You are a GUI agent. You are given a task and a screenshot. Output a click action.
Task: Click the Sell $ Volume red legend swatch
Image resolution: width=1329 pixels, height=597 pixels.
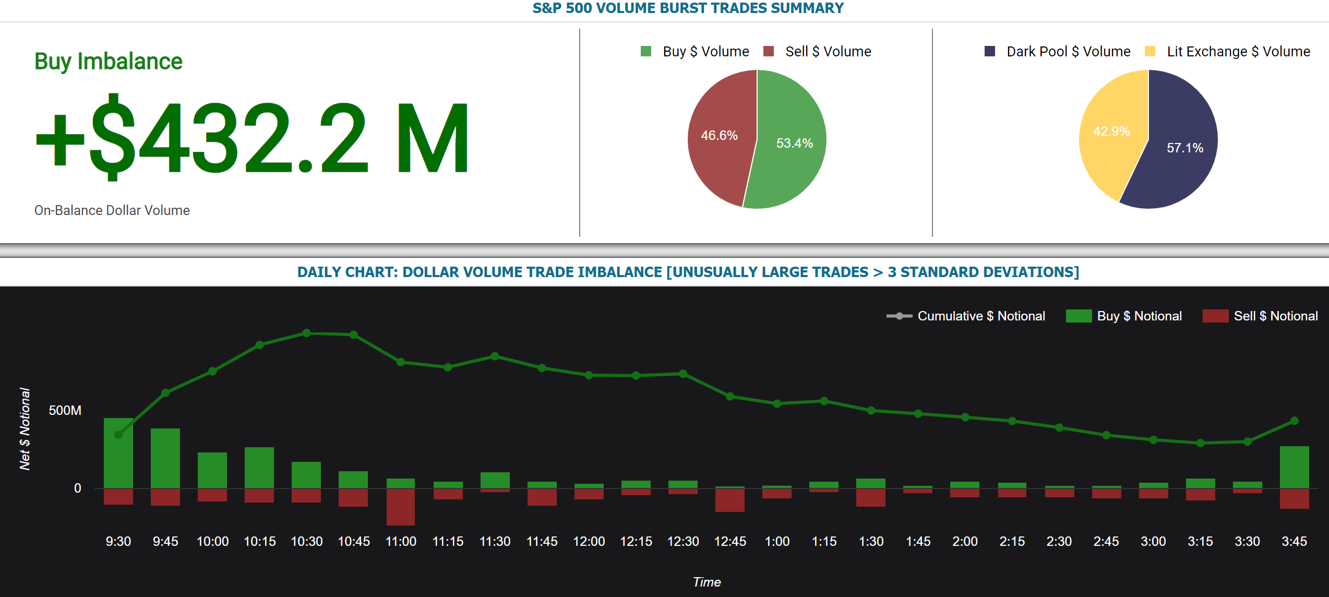(x=768, y=51)
